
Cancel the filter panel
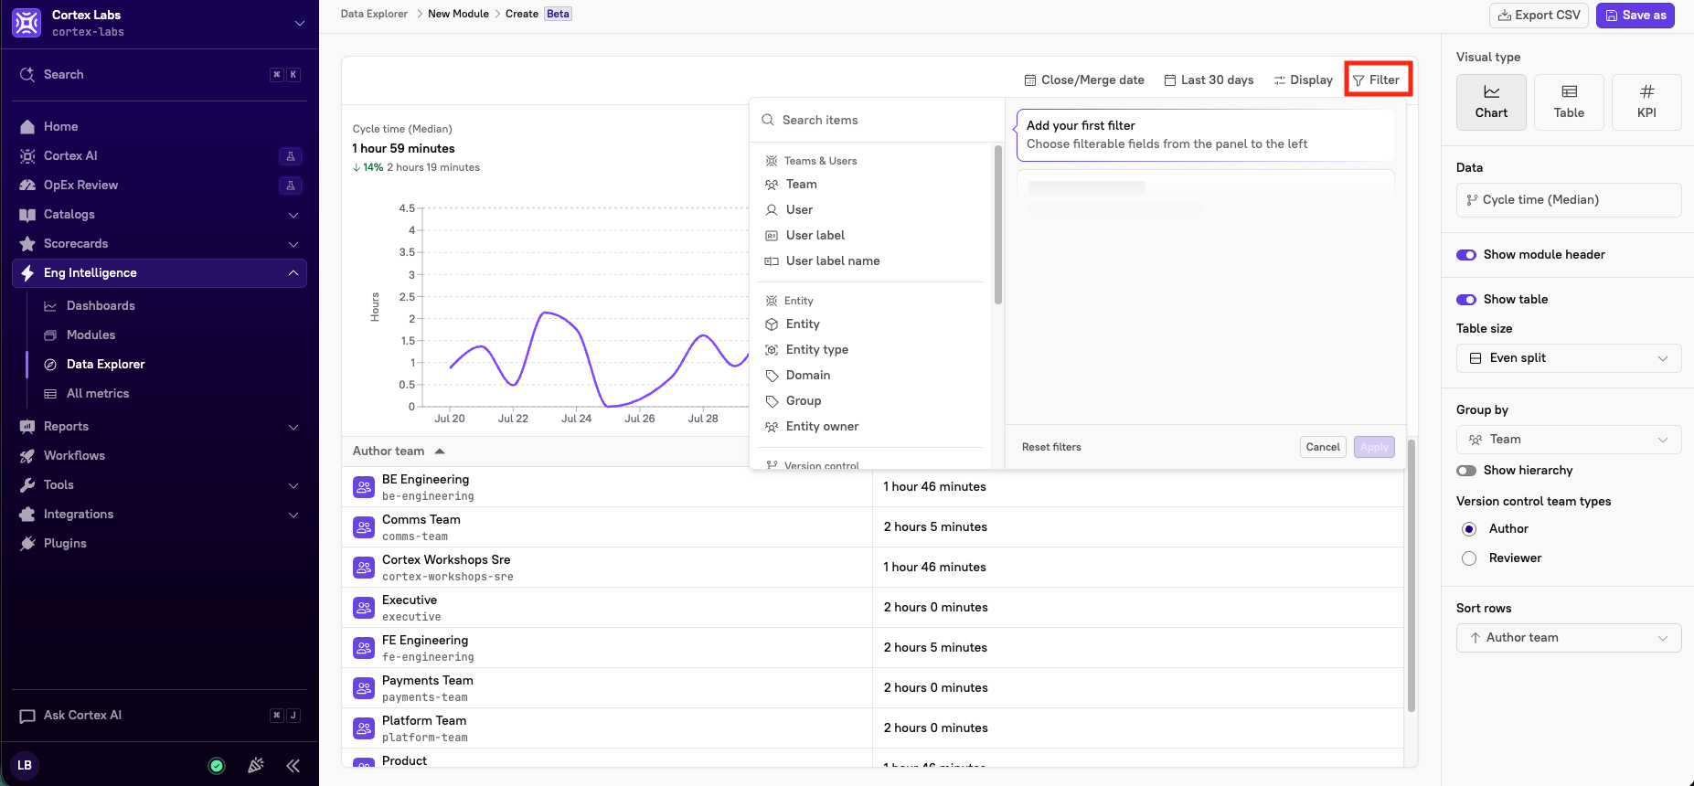[x=1323, y=447]
